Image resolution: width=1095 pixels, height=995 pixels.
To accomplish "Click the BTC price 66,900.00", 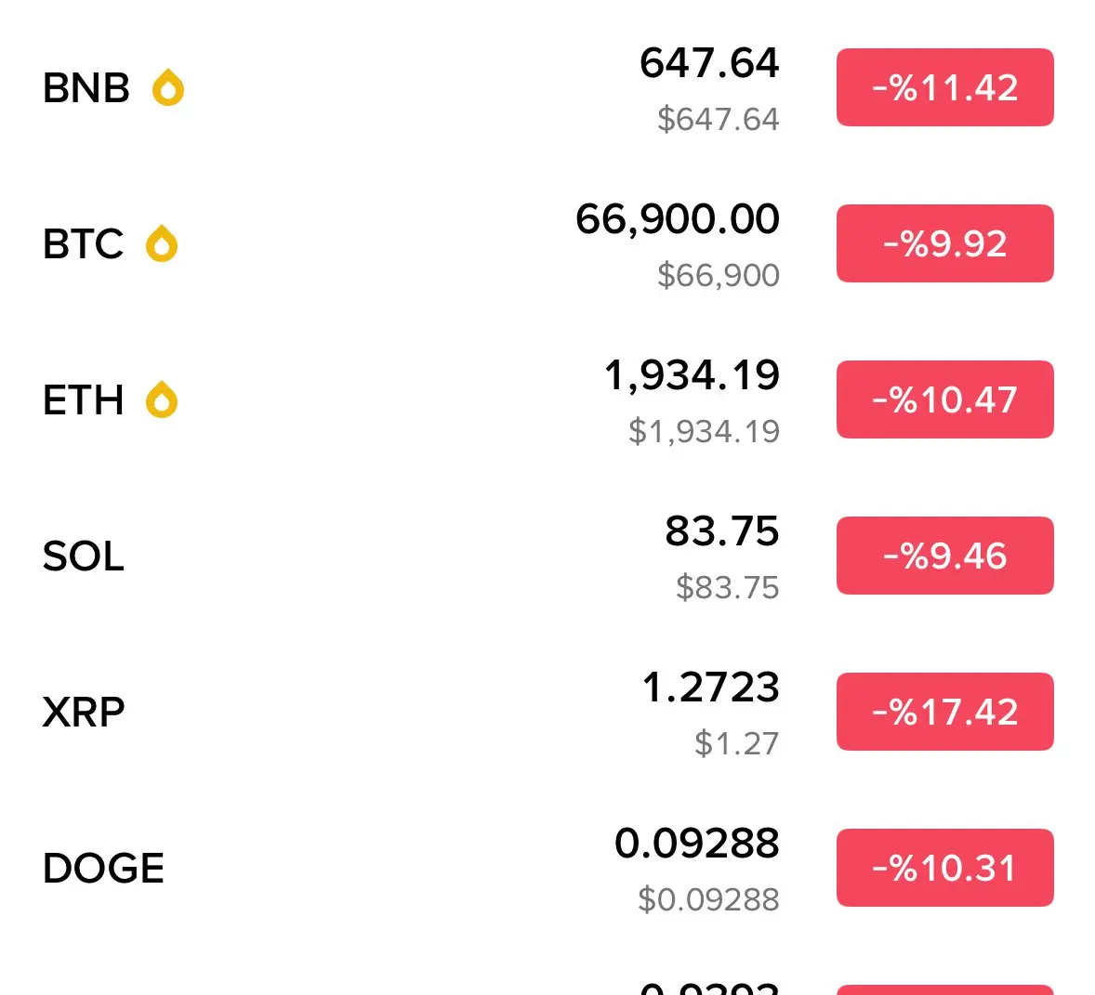I will pos(677,219).
